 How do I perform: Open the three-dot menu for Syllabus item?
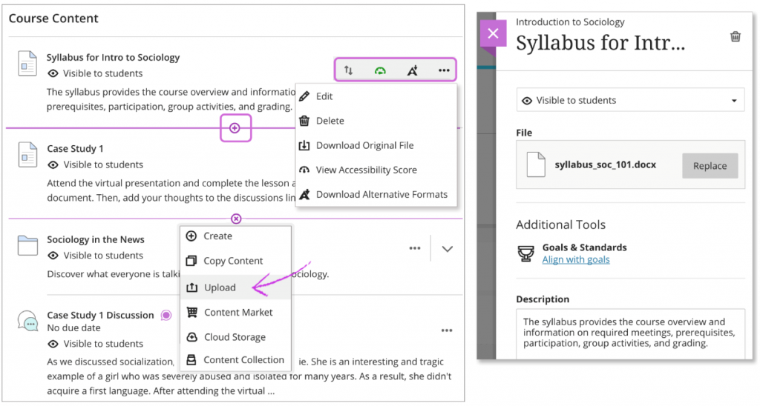click(444, 70)
